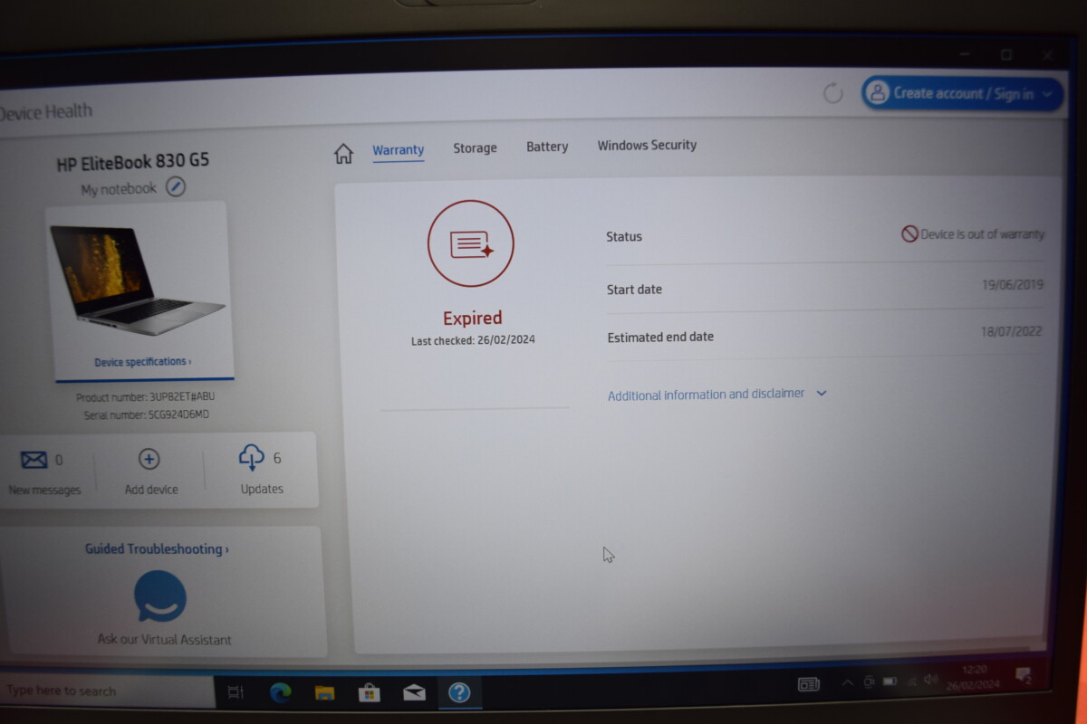Click the volume speaker tray icon
Viewport: 1087px width, 724px height.
coord(931,679)
